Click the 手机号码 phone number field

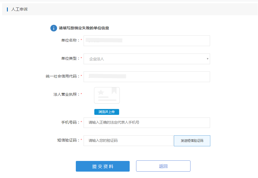pos(147,123)
